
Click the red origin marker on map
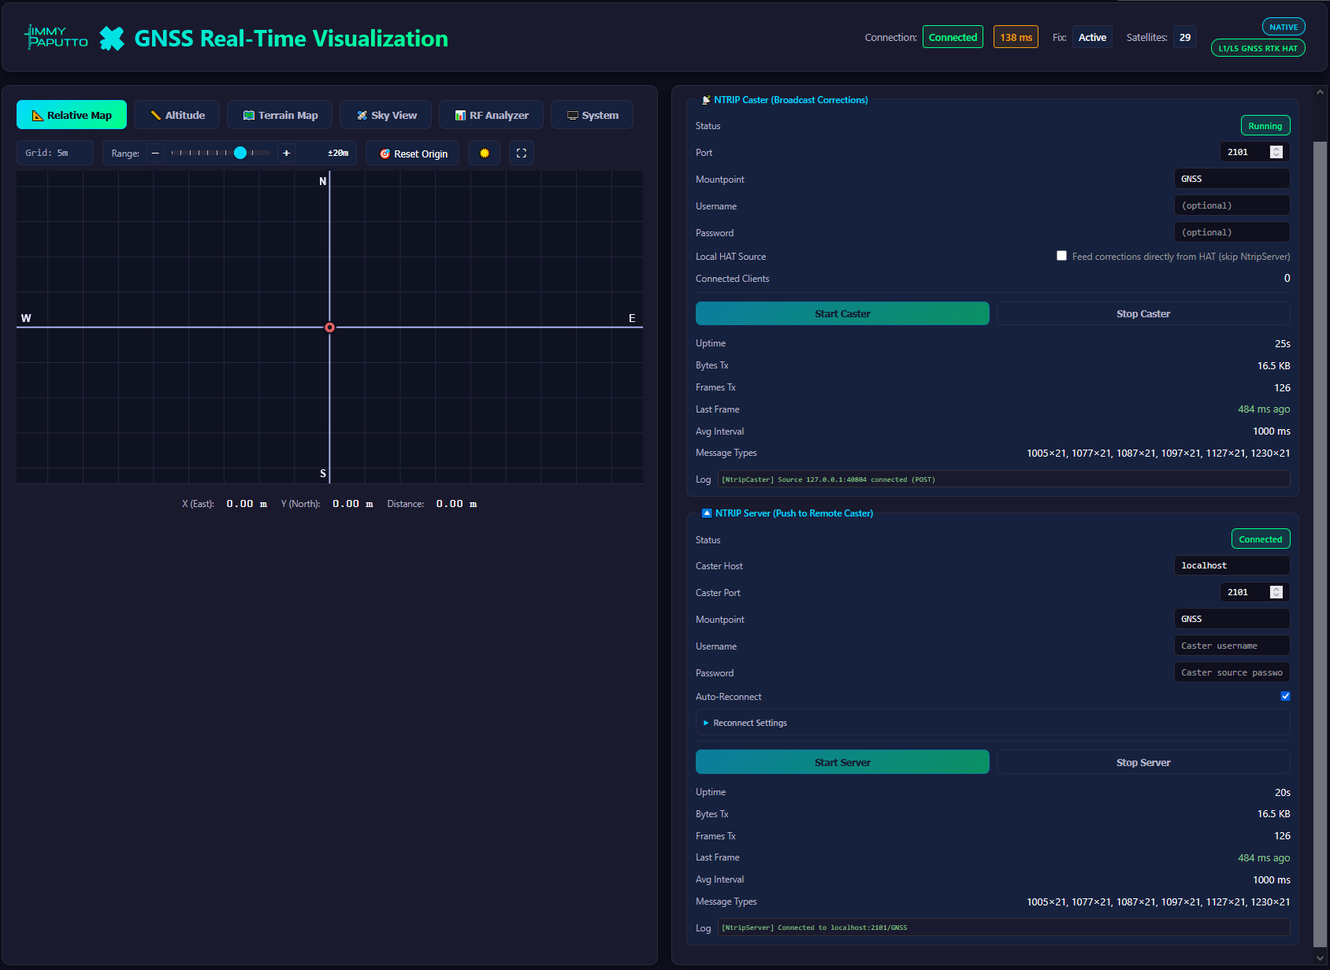[x=330, y=328]
